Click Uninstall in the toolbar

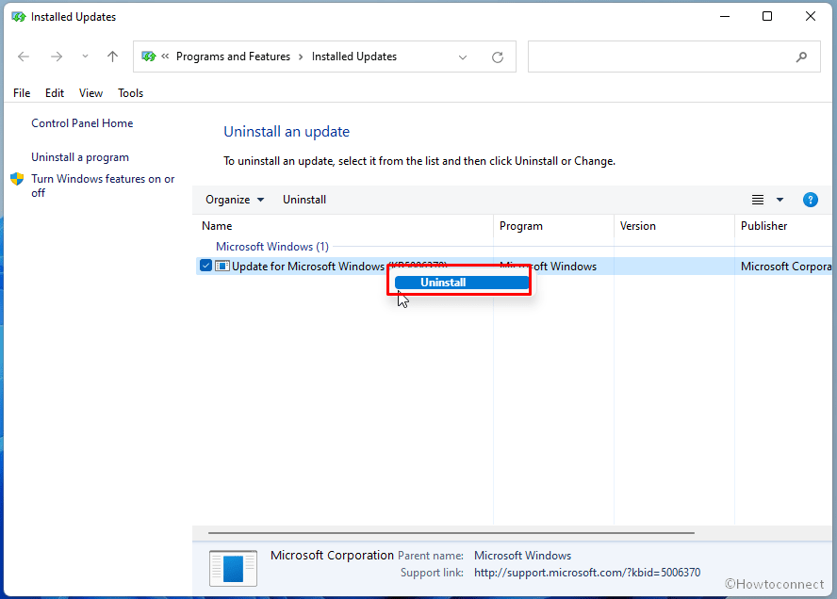[304, 200]
